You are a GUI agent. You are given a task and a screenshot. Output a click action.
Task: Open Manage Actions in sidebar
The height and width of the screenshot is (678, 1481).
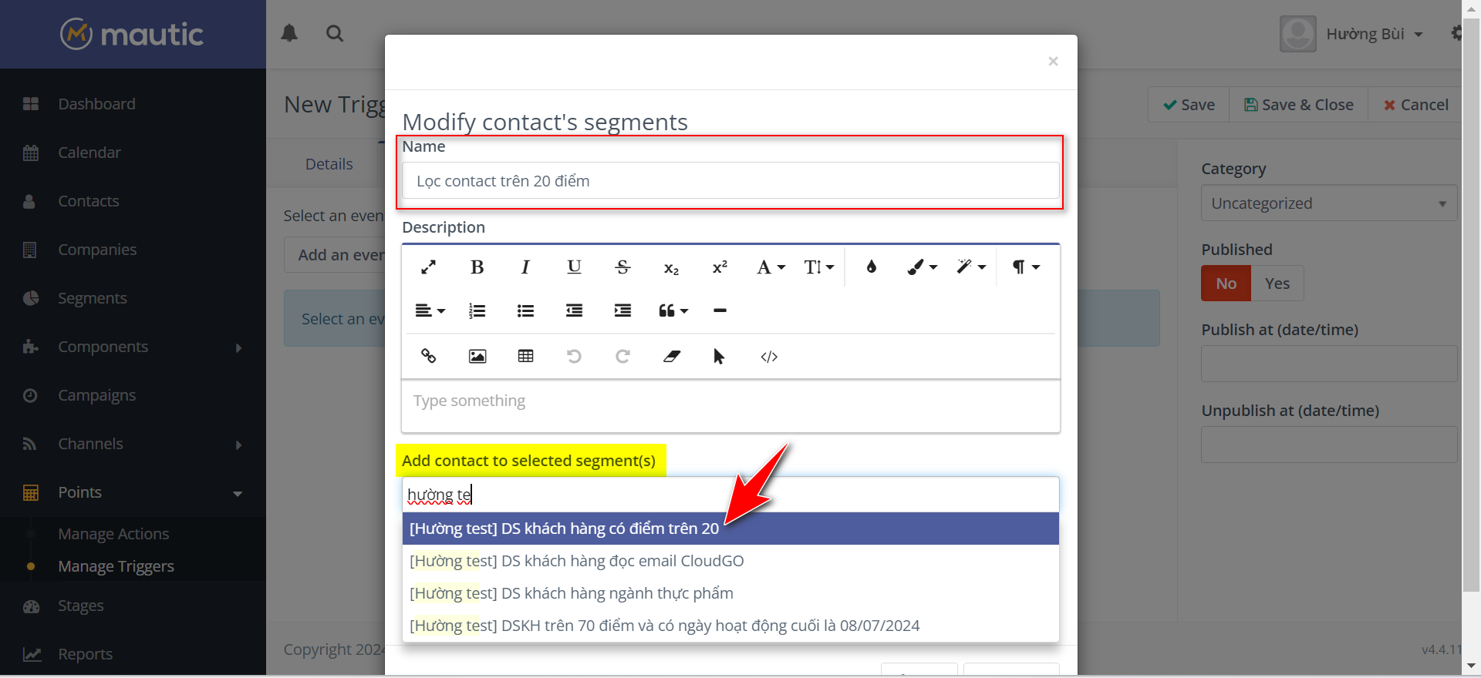[113, 534]
